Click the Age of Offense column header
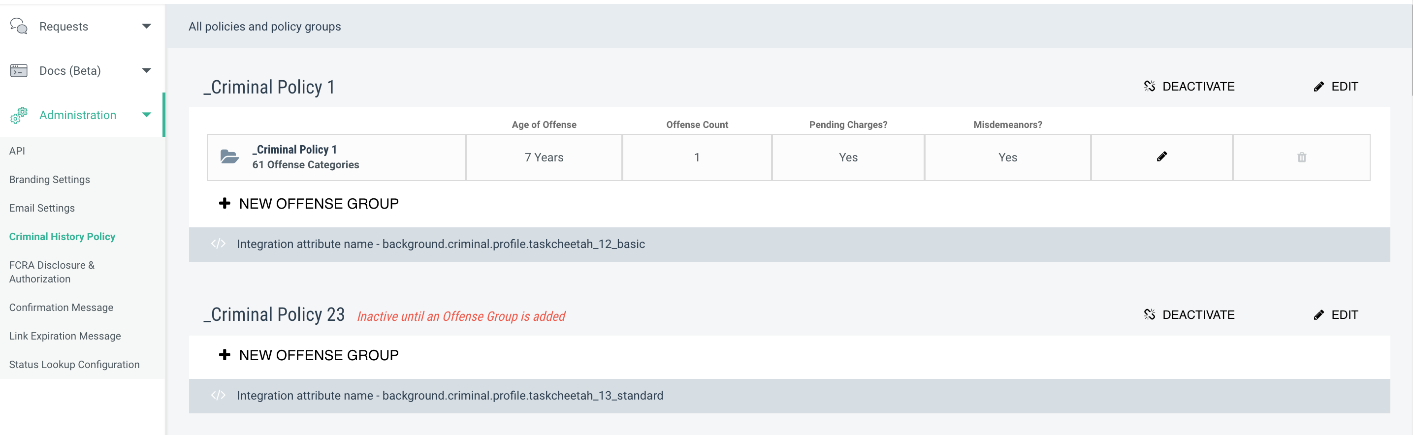 coord(544,124)
